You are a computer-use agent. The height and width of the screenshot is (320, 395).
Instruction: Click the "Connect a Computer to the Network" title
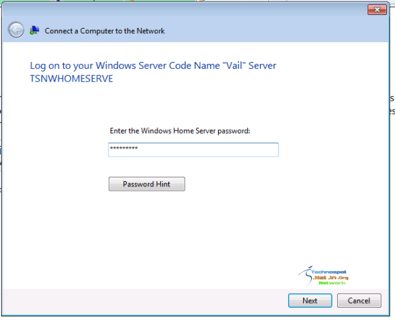coord(105,31)
